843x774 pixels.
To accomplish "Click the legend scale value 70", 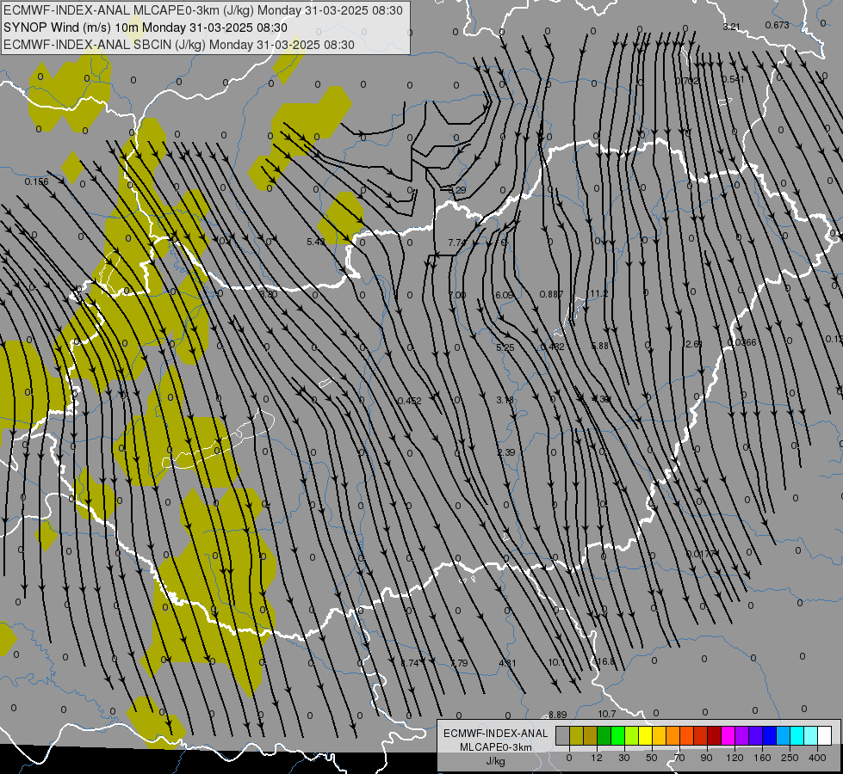I will point(679,758).
